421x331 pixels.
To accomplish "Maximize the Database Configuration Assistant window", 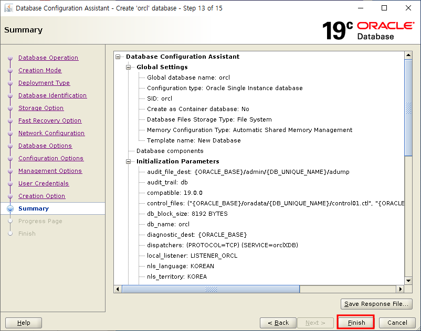I will [384, 8].
